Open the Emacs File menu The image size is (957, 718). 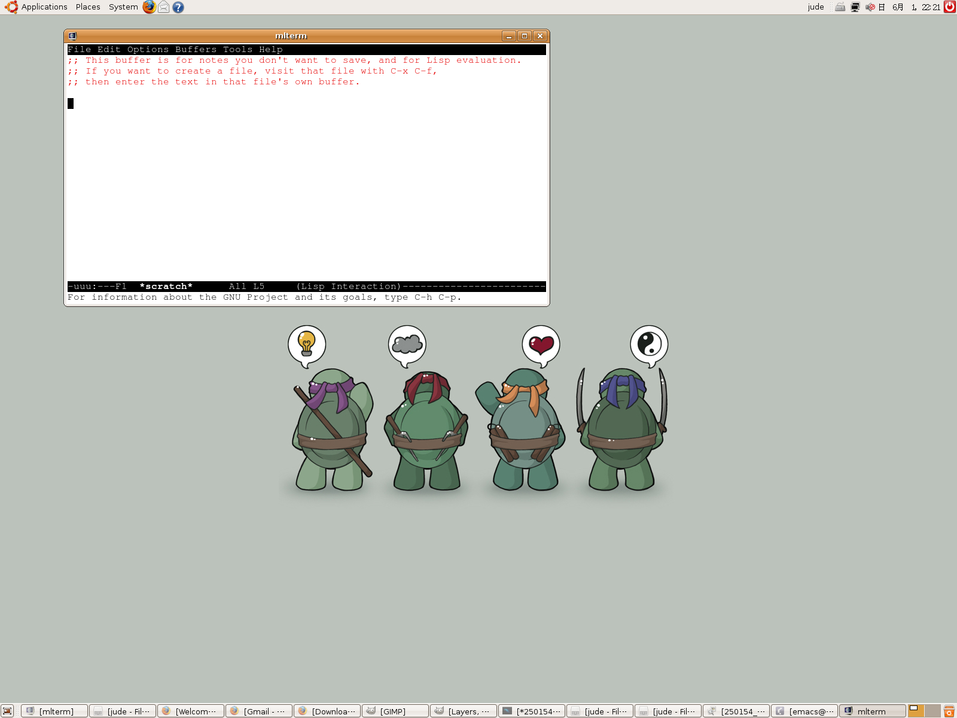80,50
